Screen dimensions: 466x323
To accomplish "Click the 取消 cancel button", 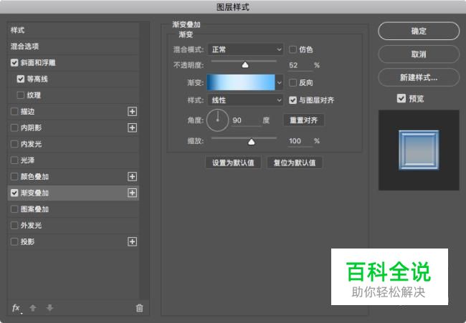I will click(x=419, y=54).
